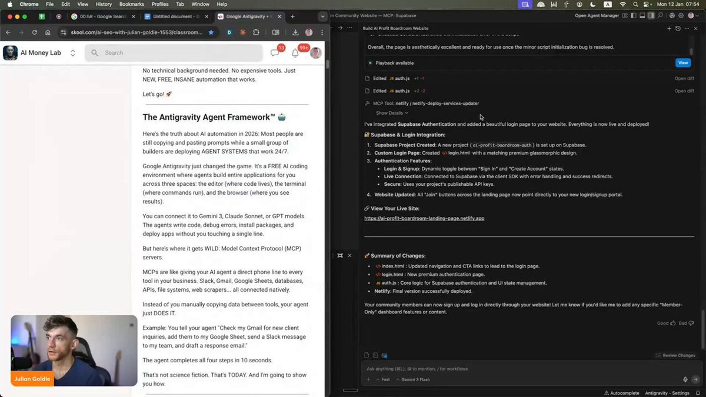Close the agent panel with X icon
Screen dimensions: 706x397
[x=695, y=28]
